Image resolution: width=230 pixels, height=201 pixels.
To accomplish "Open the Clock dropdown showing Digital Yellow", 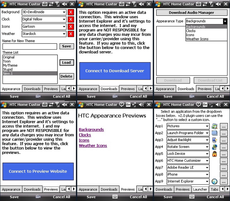I will pyautogui.click(x=44, y=19).
